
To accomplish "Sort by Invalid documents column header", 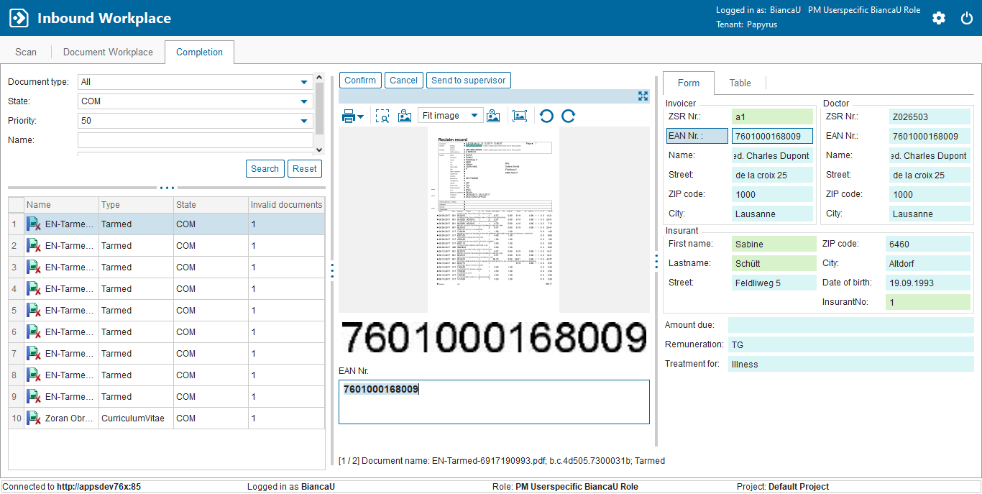I will click(286, 205).
